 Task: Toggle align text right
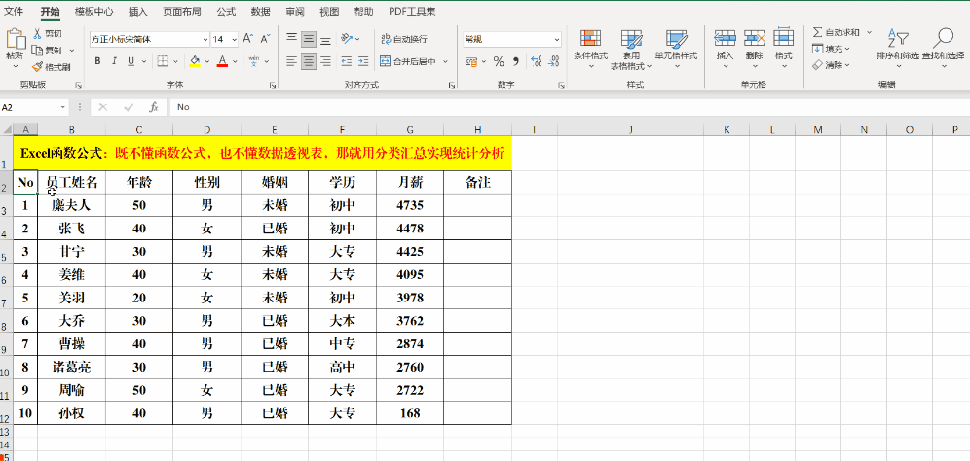326,61
